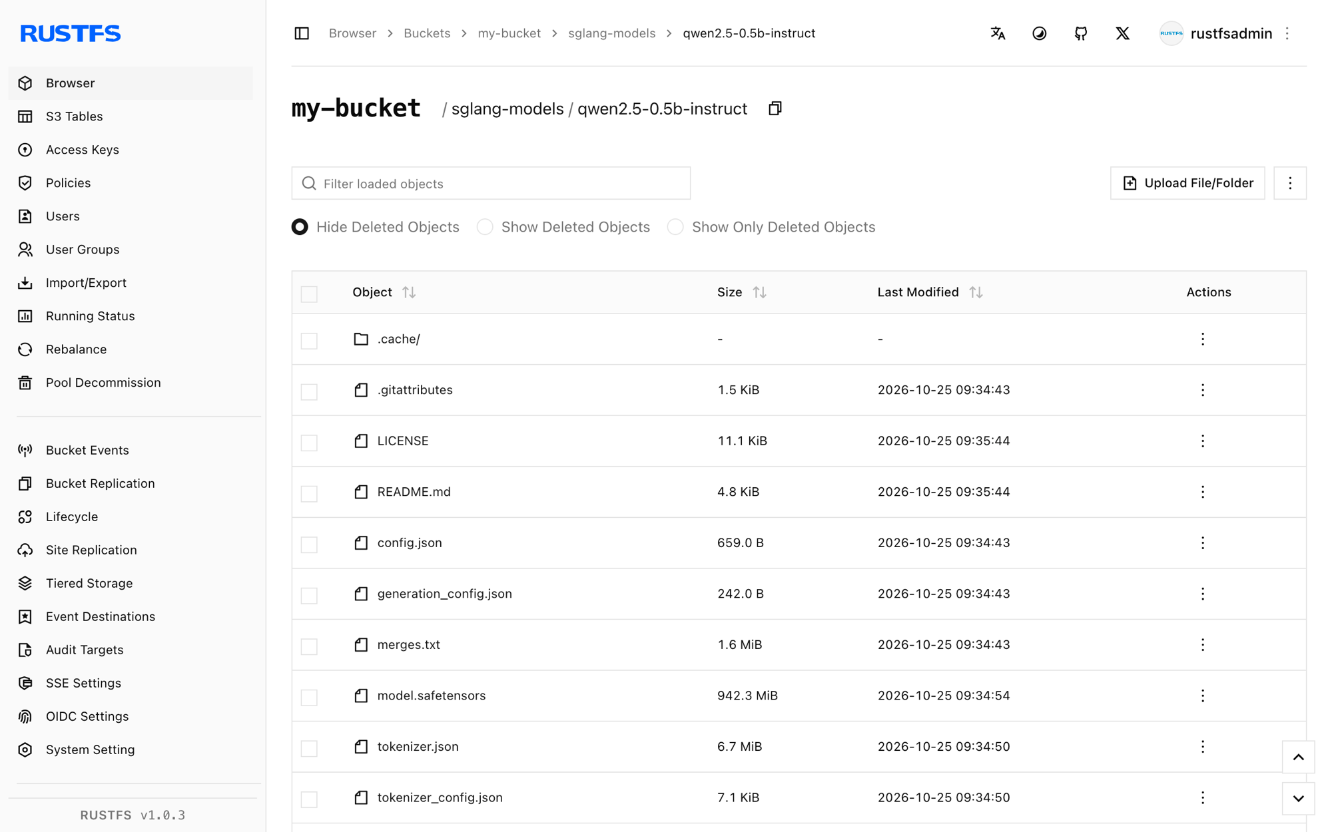Click Upload File/Folder button
This screenshot has width=1332, height=832.
[1187, 183]
